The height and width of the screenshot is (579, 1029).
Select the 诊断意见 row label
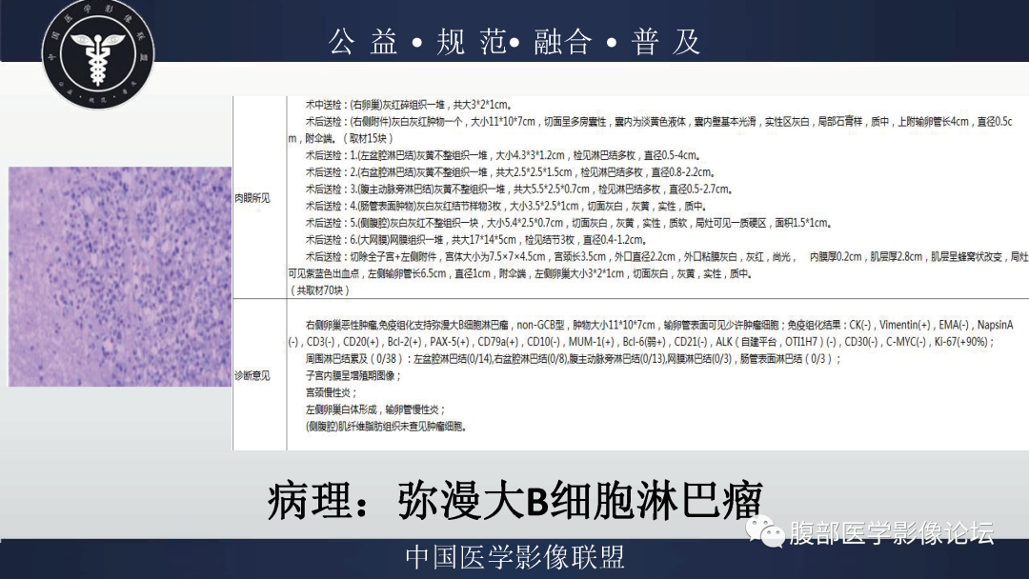(x=252, y=376)
